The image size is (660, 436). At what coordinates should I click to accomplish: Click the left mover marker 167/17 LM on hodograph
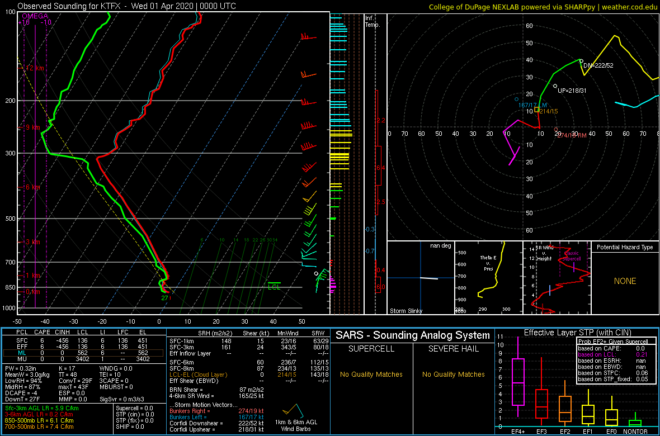click(517, 99)
